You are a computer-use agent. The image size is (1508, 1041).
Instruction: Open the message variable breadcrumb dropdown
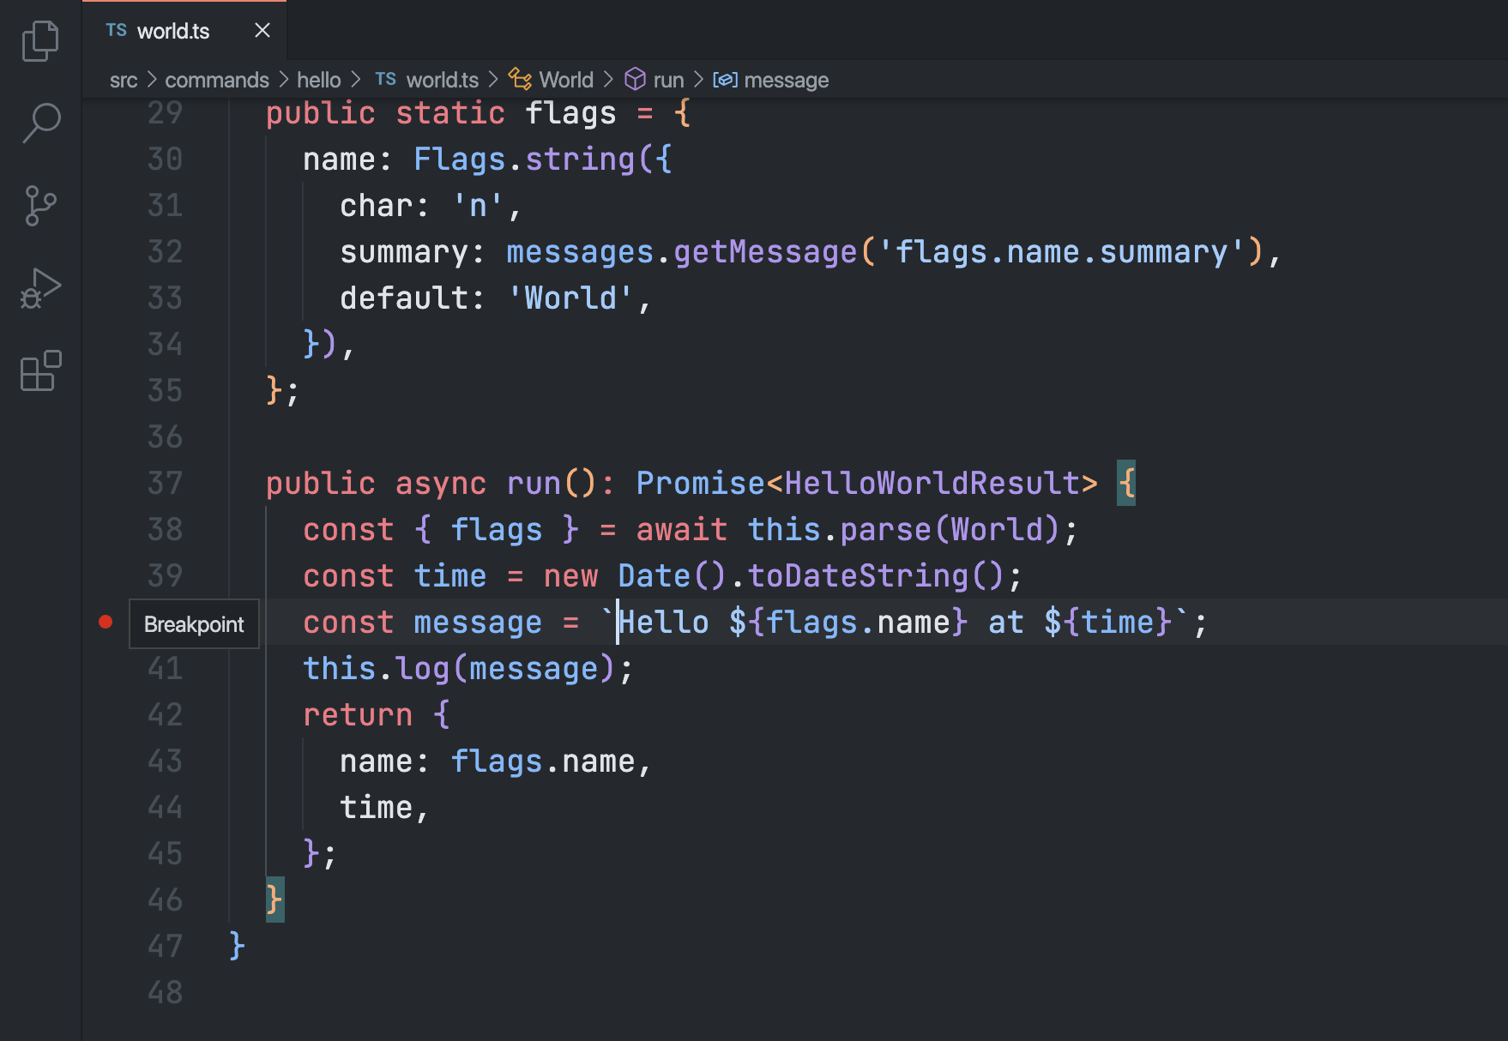click(x=787, y=81)
